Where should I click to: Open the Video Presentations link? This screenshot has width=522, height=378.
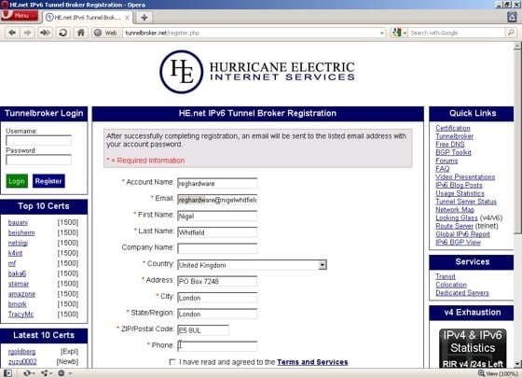465,177
